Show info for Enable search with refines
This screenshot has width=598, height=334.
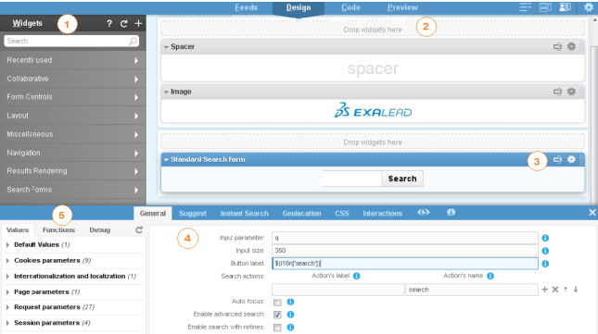(x=290, y=328)
